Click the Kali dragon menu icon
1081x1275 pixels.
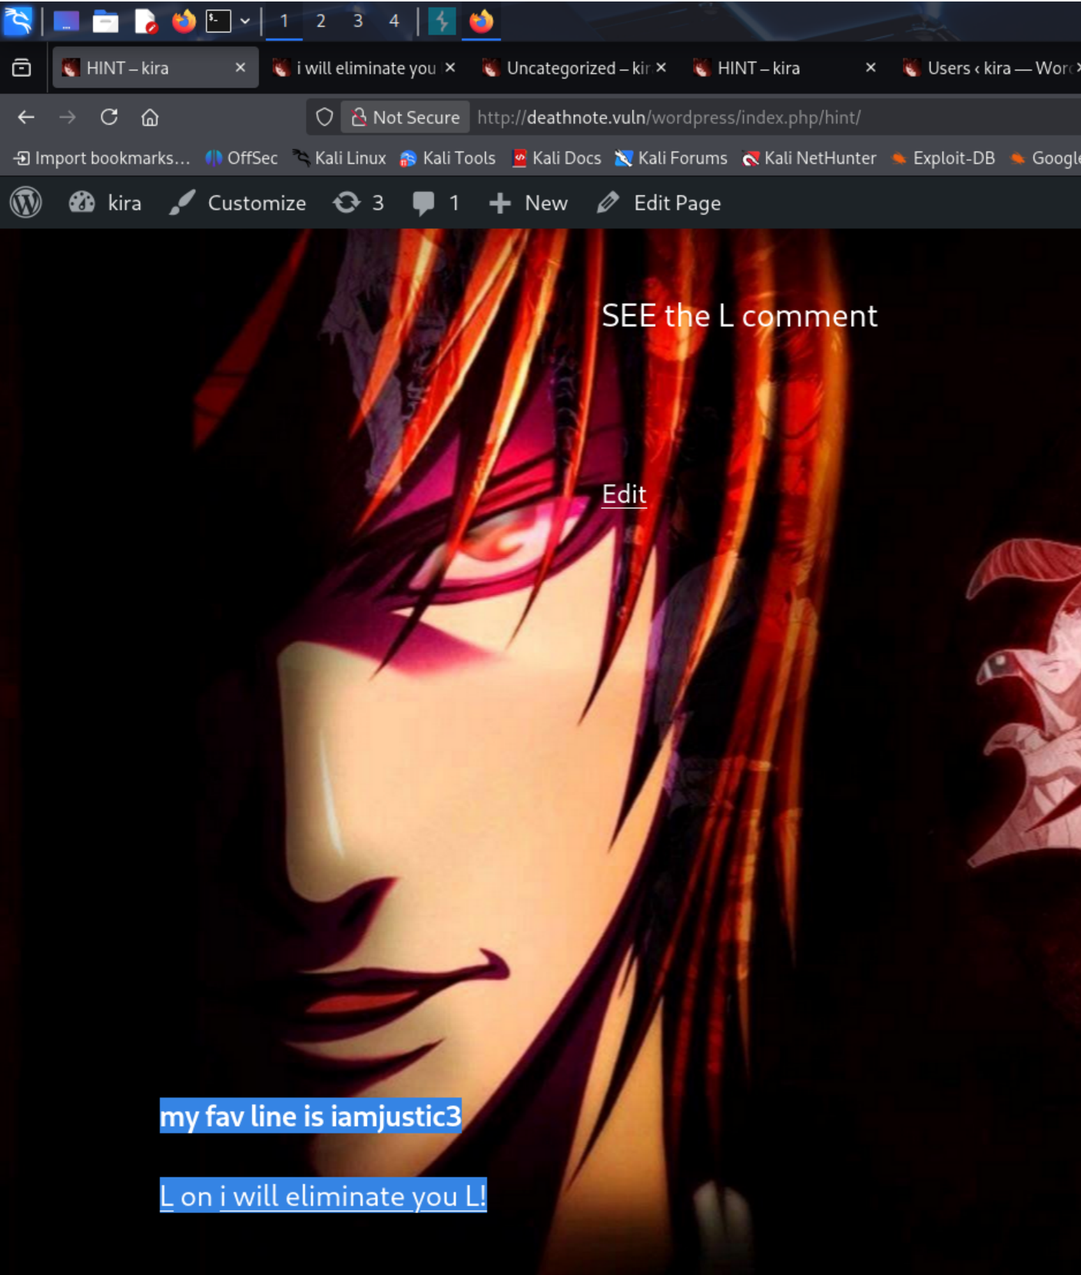point(18,21)
